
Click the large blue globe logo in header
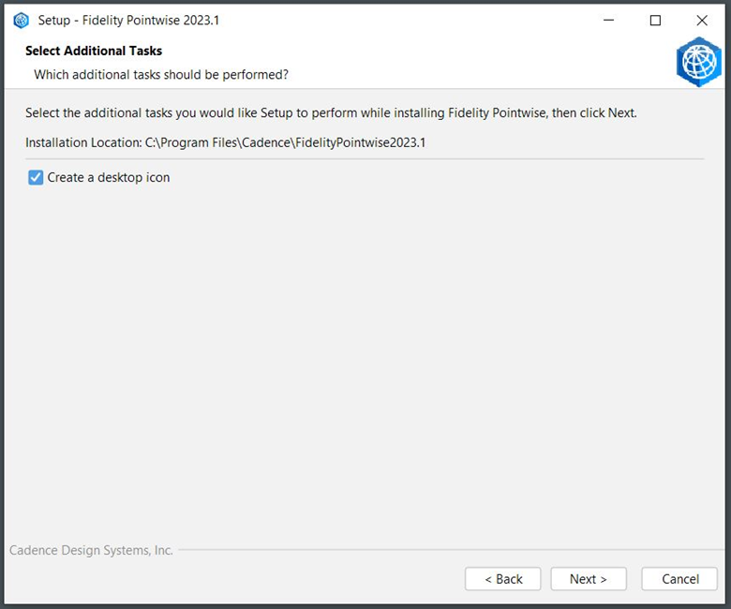pyautogui.click(x=698, y=62)
